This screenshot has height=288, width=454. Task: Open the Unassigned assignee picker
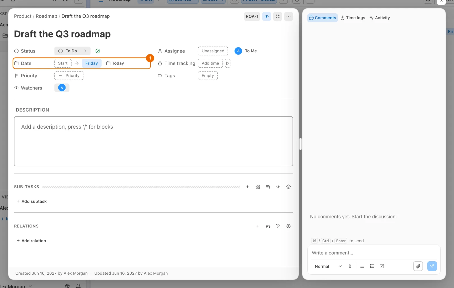point(213,51)
